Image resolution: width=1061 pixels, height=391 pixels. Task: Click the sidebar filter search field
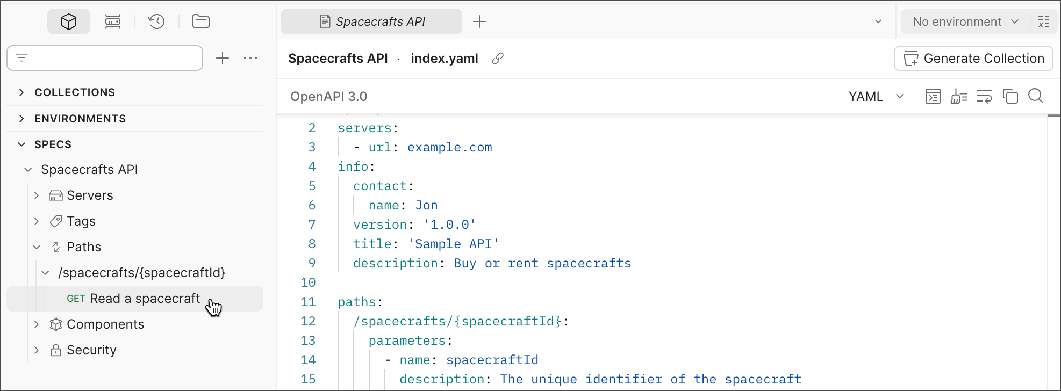pyautogui.click(x=105, y=58)
